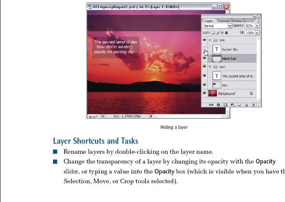The image size is (285, 202).
Task: Toggle visibility of Sunset Sky layer
Action: pos(204,49)
